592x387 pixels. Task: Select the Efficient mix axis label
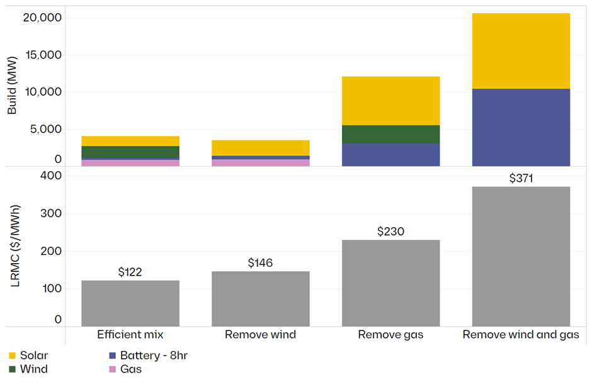point(130,335)
